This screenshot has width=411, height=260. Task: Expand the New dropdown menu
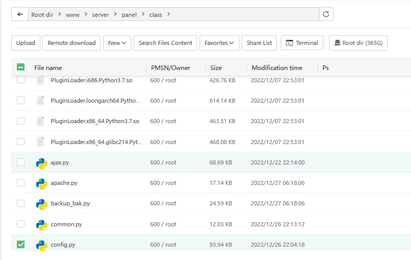coord(117,43)
